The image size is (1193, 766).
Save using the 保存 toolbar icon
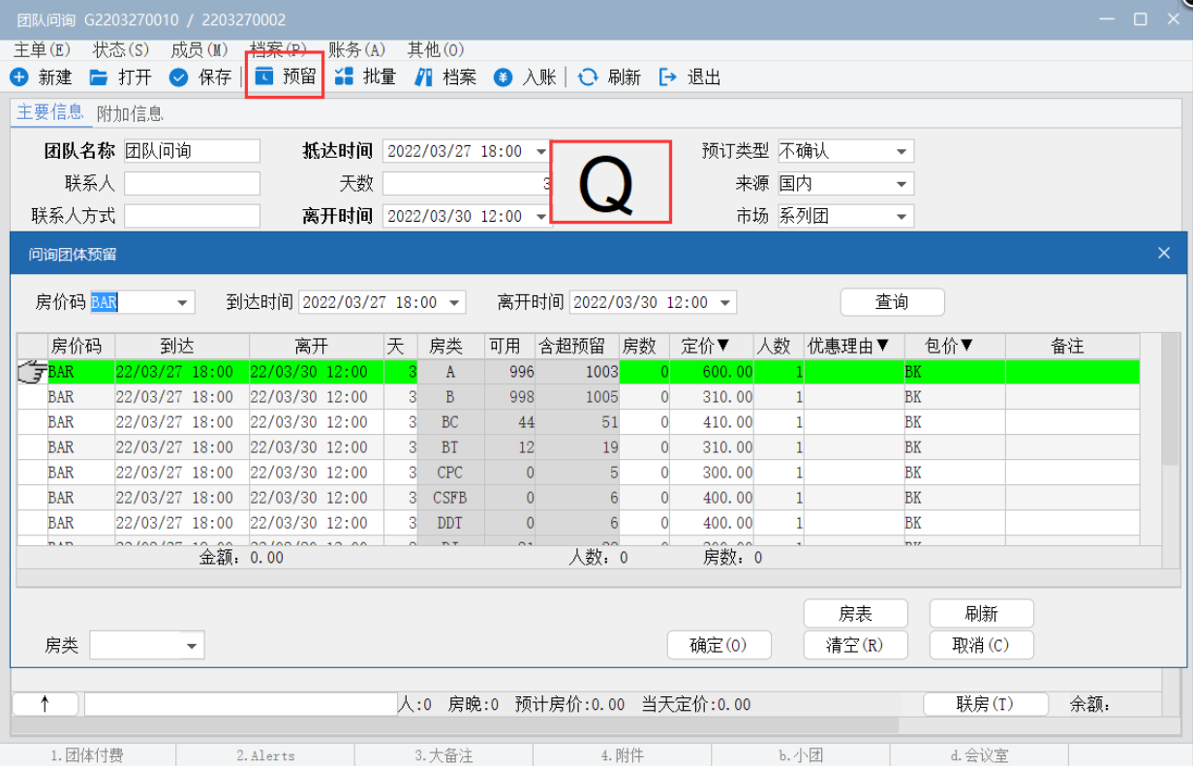(x=178, y=77)
